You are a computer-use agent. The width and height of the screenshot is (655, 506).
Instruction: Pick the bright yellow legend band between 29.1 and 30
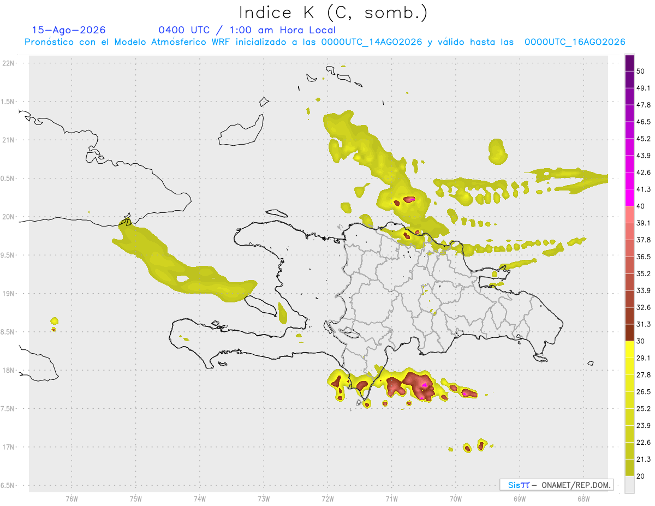(x=629, y=349)
